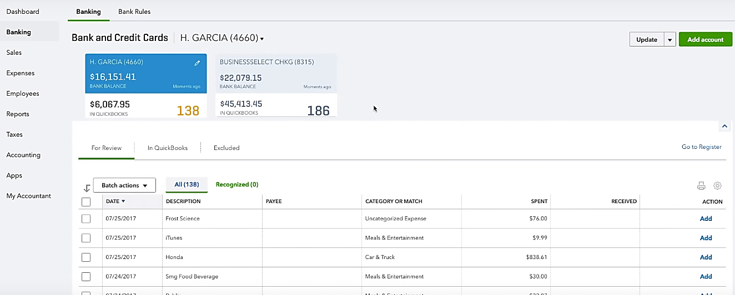Switch to the Bank Rules tab
Image resolution: width=735 pixels, height=295 pixels.
(x=134, y=11)
